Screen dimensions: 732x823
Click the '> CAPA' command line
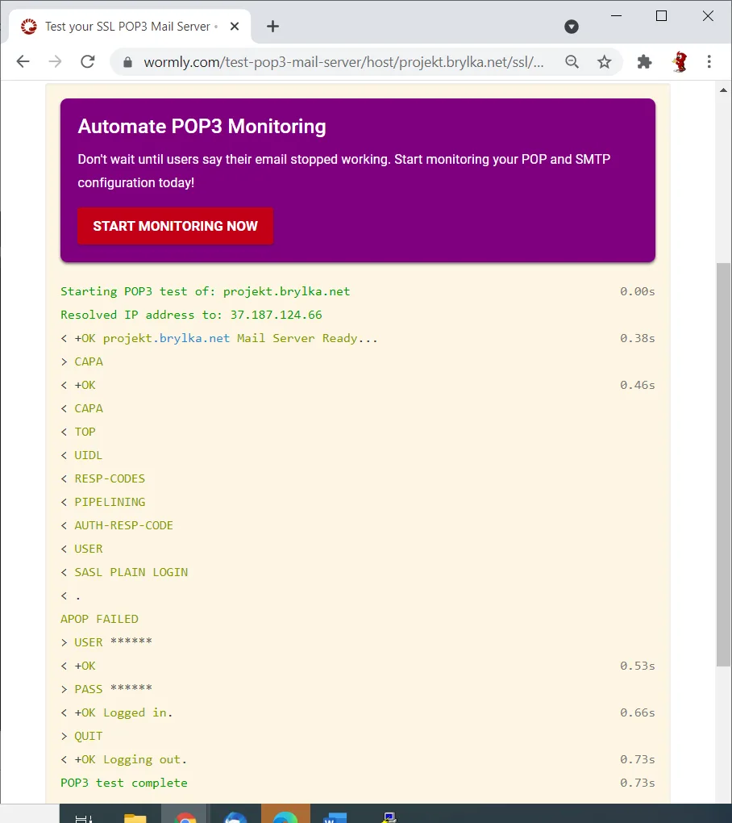click(x=81, y=362)
